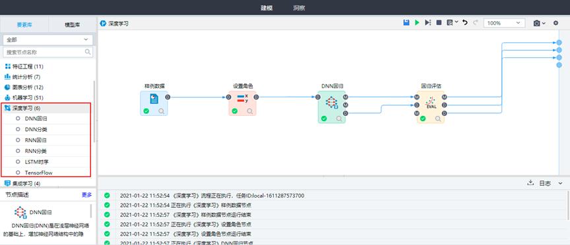Image resolution: width=570 pixels, height=245 pixels.
Task: Click the DNN回归 icon in node description panel
Action: 20,212
